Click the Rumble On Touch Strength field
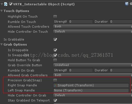The image size is (132, 104). 81,22
